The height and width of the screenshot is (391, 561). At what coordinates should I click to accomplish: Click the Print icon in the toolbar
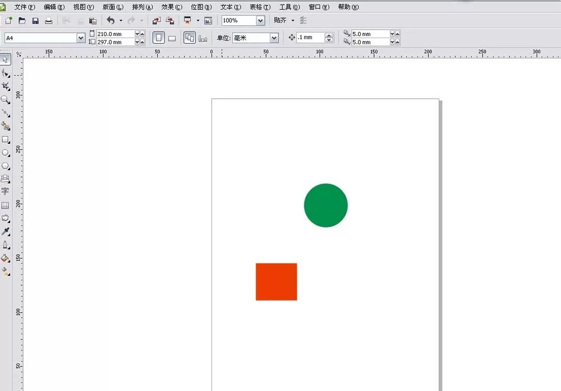click(49, 20)
